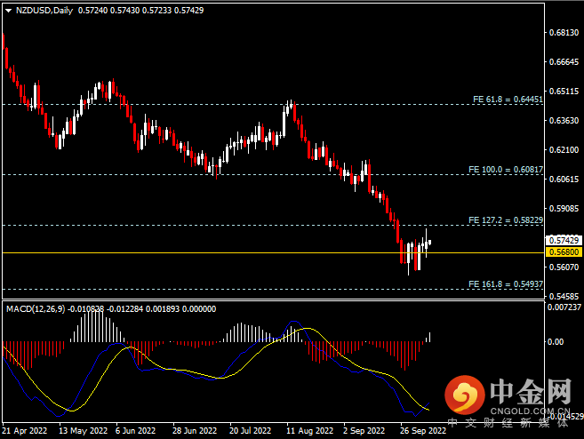The image size is (584, 439).
Task: Click the date label 6 Jun 2022
Action: tap(136, 431)
